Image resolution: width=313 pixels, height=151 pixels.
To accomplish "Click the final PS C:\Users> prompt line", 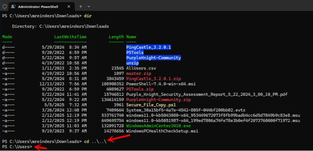I will [17, 147].
